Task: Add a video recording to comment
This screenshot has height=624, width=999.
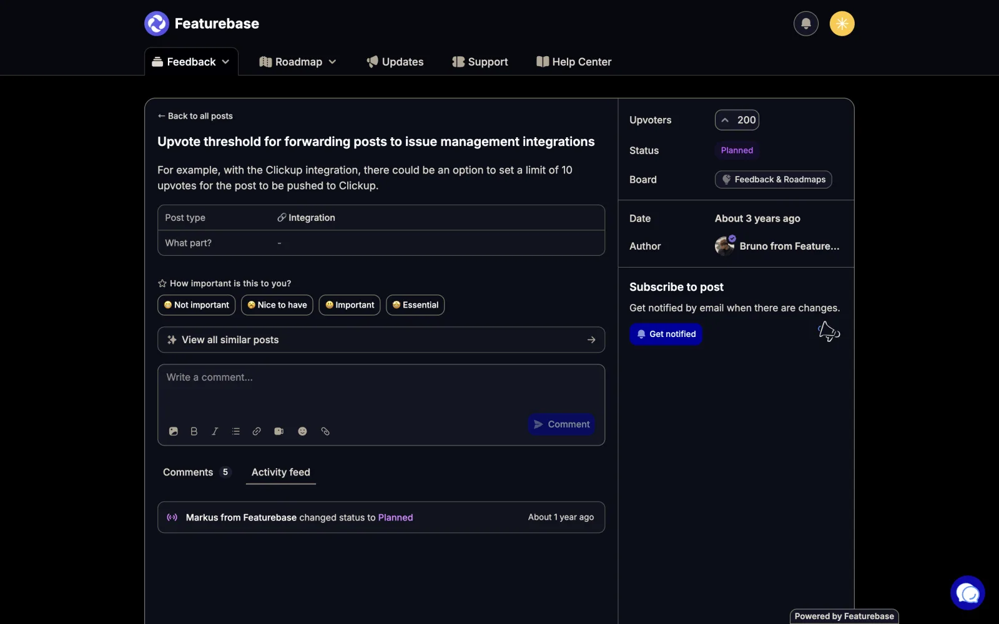Action: coord(279,431)
